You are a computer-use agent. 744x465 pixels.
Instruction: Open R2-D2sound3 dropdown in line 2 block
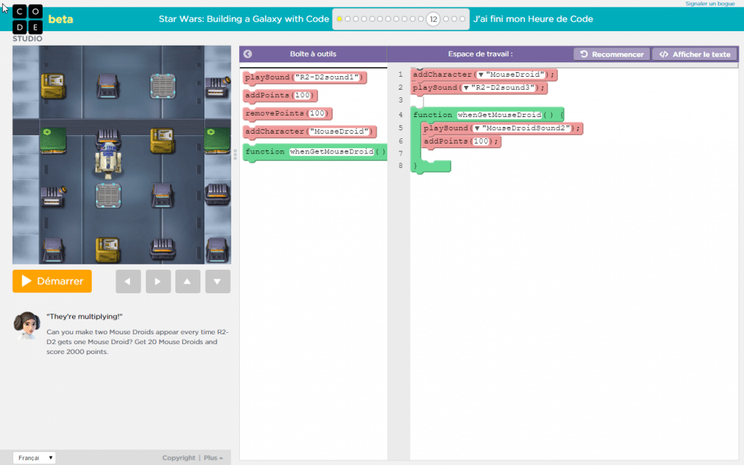tap(466, 88)
